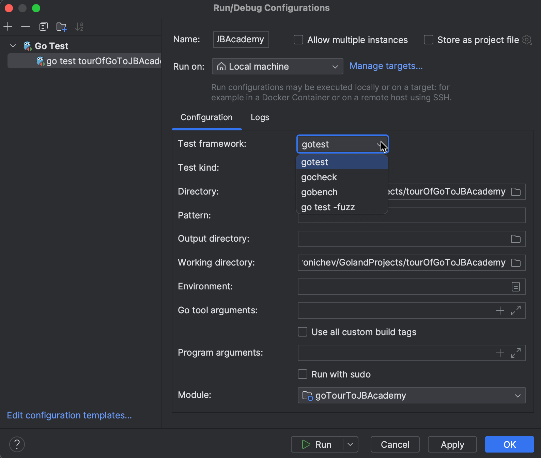The width and height of the screenshot is (541, 458).
Task: Expand the Go tool arguments field
Action: [516, 311]
